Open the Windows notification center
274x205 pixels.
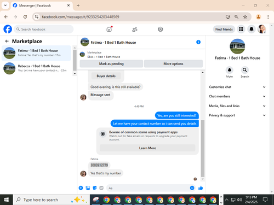click(265, 200)
